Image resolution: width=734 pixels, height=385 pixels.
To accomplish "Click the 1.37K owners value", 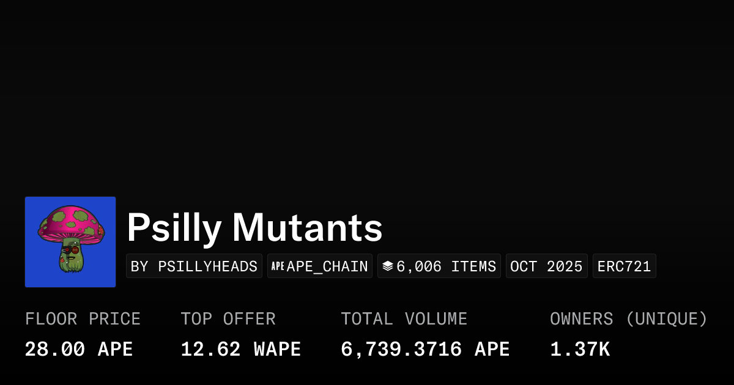I will (x=580, y=350).
